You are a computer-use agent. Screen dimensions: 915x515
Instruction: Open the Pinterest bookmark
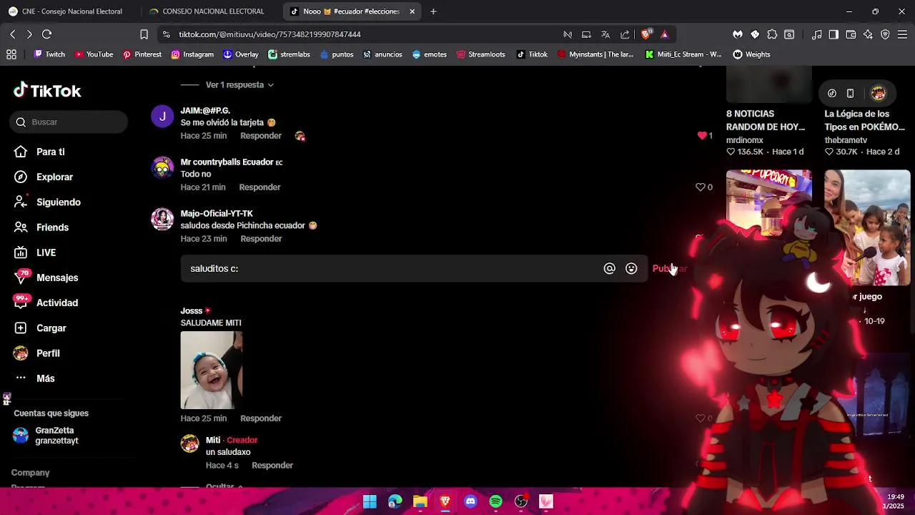click(x=142, y=54)
